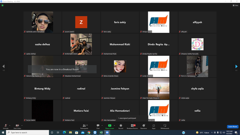
Task: Click the alfiyyah participant tile
Action: 197,22
